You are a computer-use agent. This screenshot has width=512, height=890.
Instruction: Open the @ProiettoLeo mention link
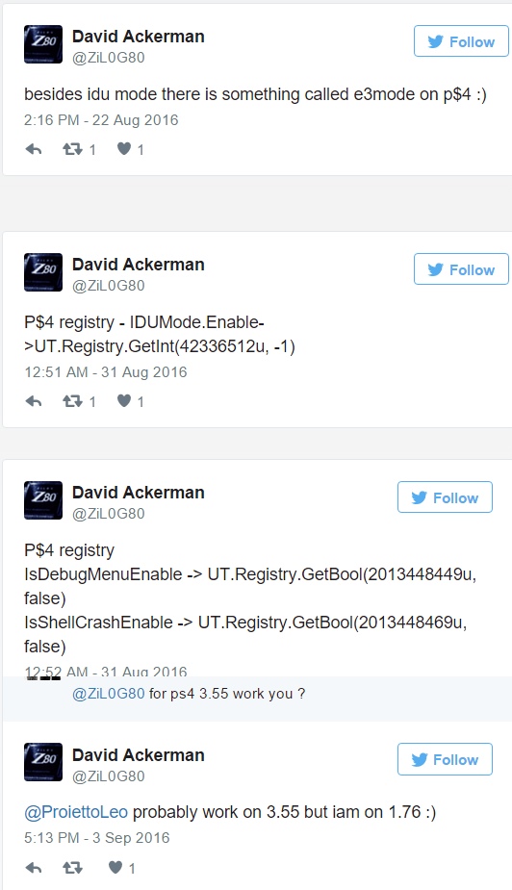75,812
